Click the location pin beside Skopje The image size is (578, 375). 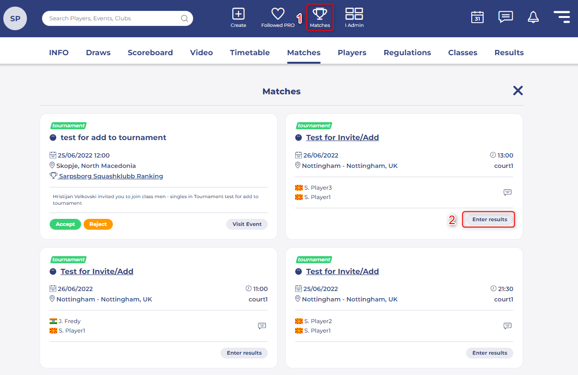tap(52, 166)
